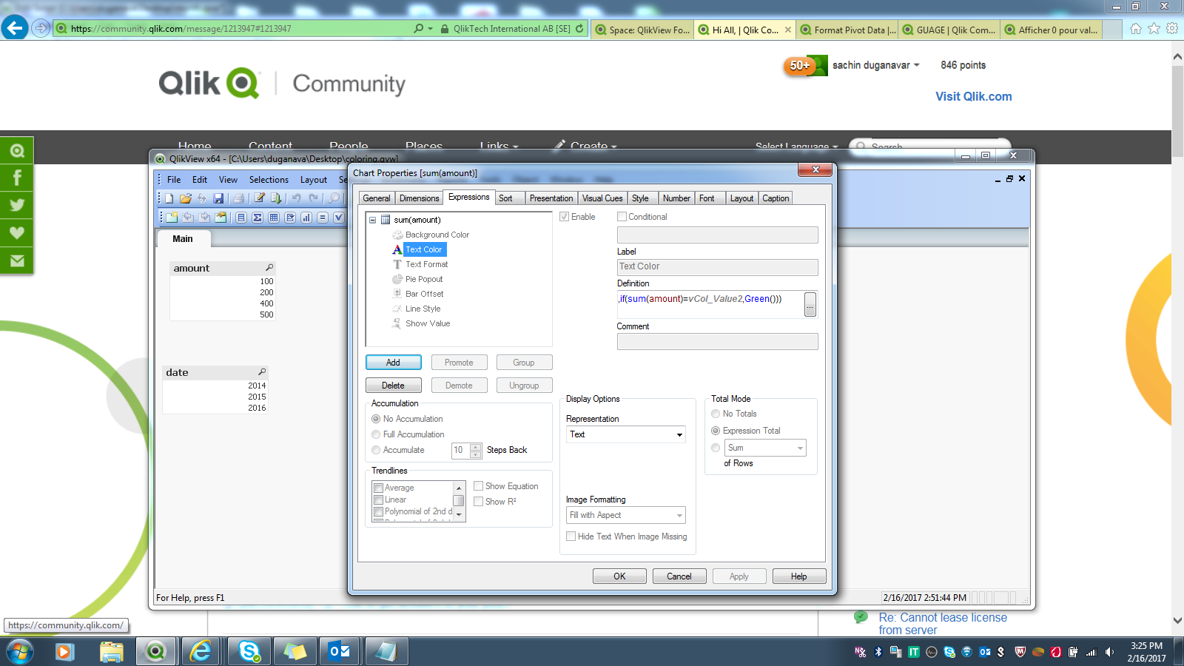Check the Show R² checkbox
1184x666 pixels.
479,502
